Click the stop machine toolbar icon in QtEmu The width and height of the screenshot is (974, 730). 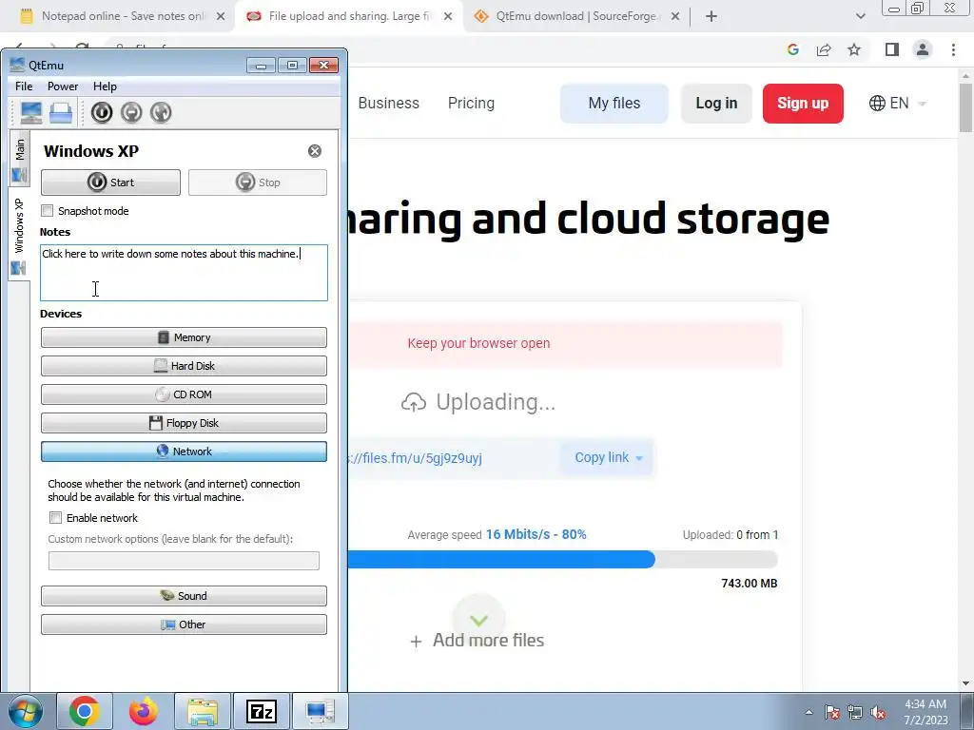pos(131,112)
